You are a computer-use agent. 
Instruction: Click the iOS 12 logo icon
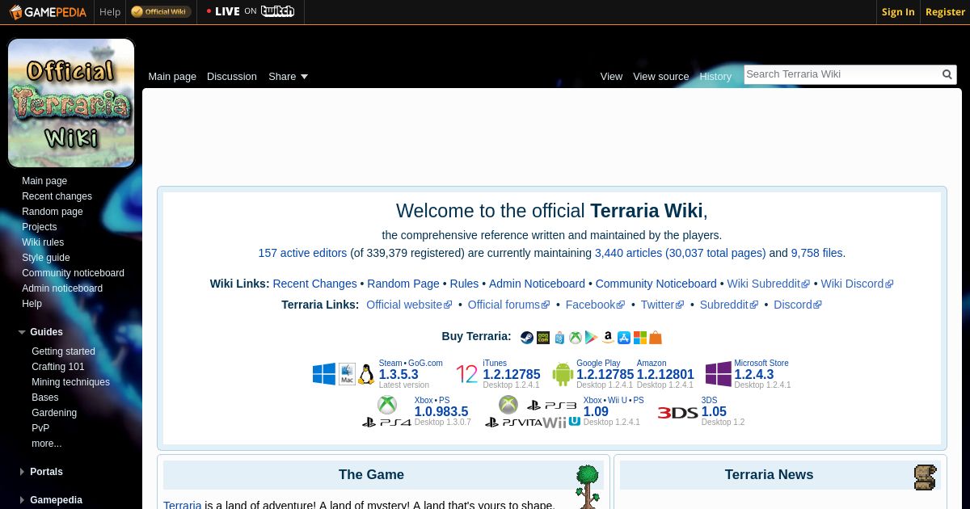tap(467, 374)
